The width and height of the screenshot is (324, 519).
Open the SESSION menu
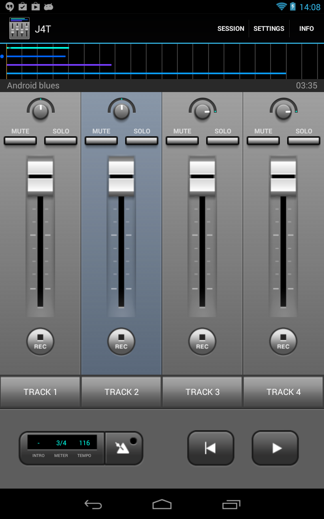pyautogui.click(x=230, y=28)
